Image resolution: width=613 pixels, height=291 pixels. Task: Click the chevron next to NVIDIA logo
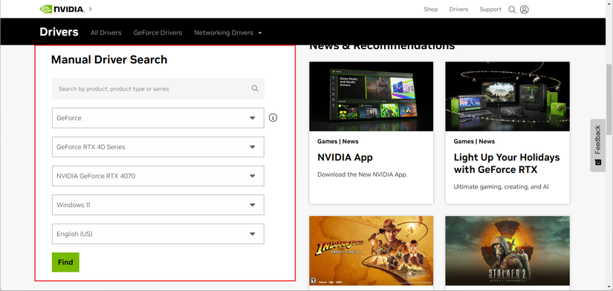click(x=91, y=9)
